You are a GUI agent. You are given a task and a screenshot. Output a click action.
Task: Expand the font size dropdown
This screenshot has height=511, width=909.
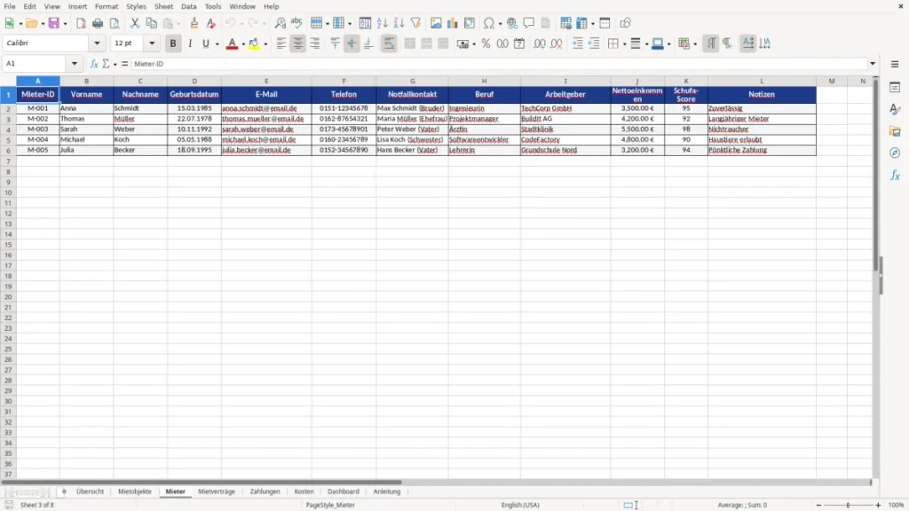click(152, 43)
